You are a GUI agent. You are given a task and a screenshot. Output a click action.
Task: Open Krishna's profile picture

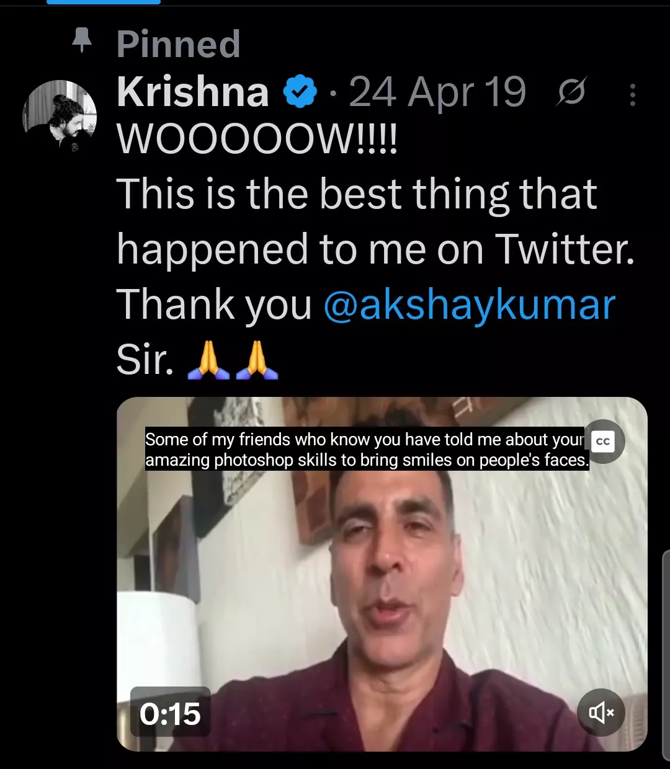60,116
